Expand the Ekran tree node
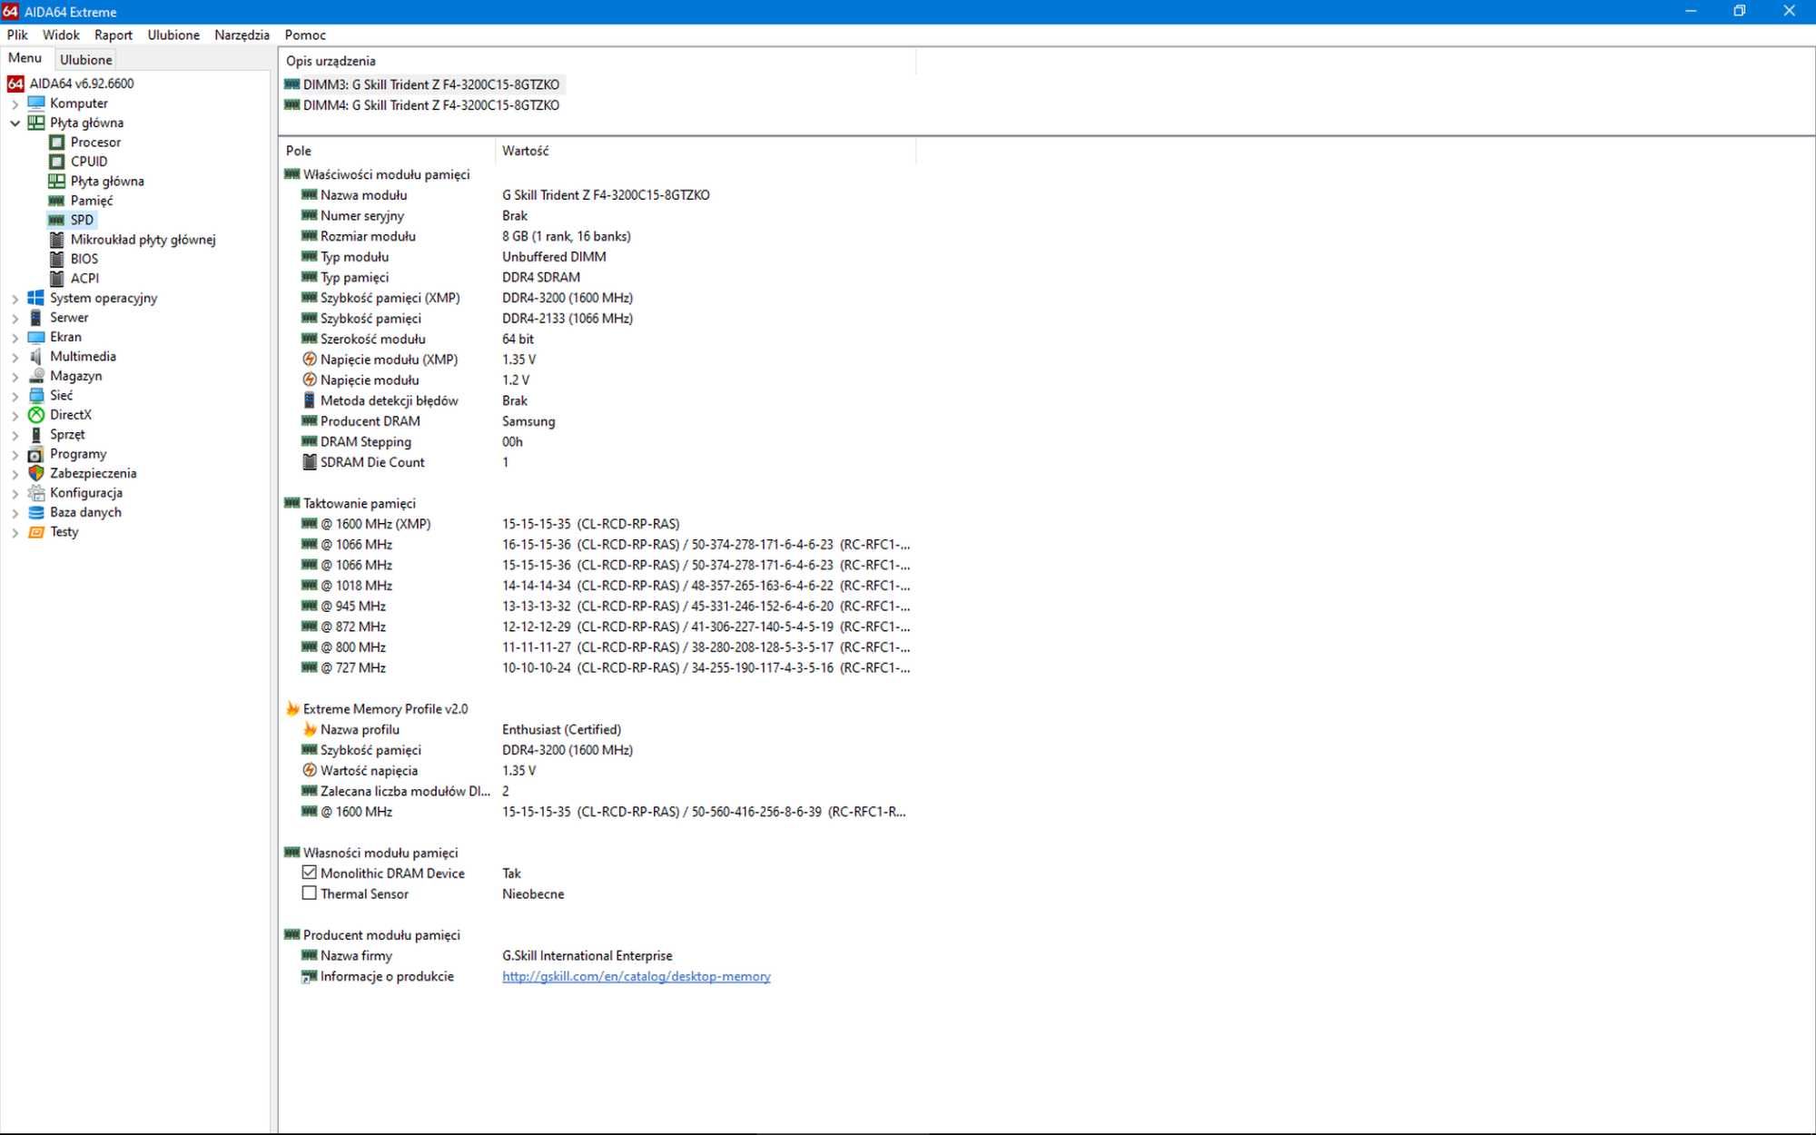The height and width of the screenshot is (1135, 1816). click(15, 338)
